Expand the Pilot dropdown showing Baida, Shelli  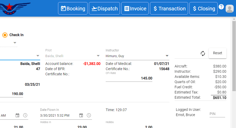pos(98,56)
